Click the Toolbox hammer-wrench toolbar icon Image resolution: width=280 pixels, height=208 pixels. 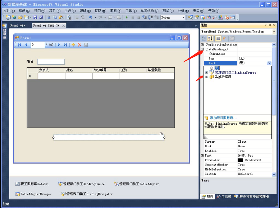click(214, 17)
